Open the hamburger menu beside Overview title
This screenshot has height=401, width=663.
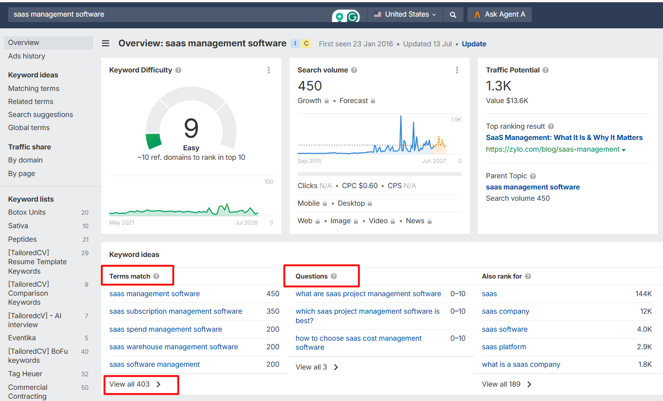(106, 43)
